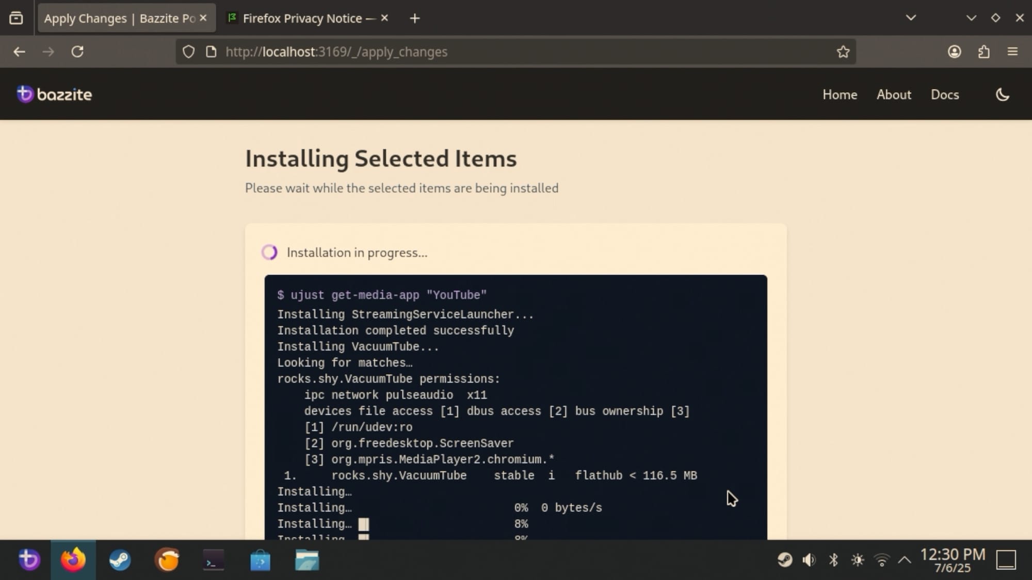Launch Steam from the taskbar
The height and width of the screenshot is (580, 1032).
(x=120, y=560)
